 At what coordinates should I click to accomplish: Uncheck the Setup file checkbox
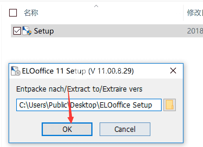[17, 31]
